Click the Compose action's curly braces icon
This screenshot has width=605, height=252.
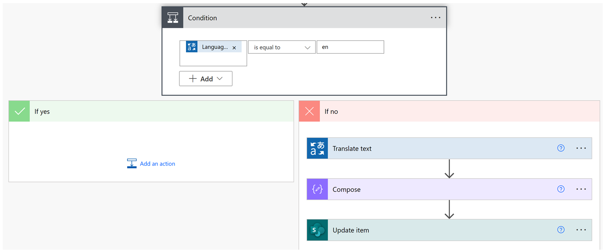[317, 189]
